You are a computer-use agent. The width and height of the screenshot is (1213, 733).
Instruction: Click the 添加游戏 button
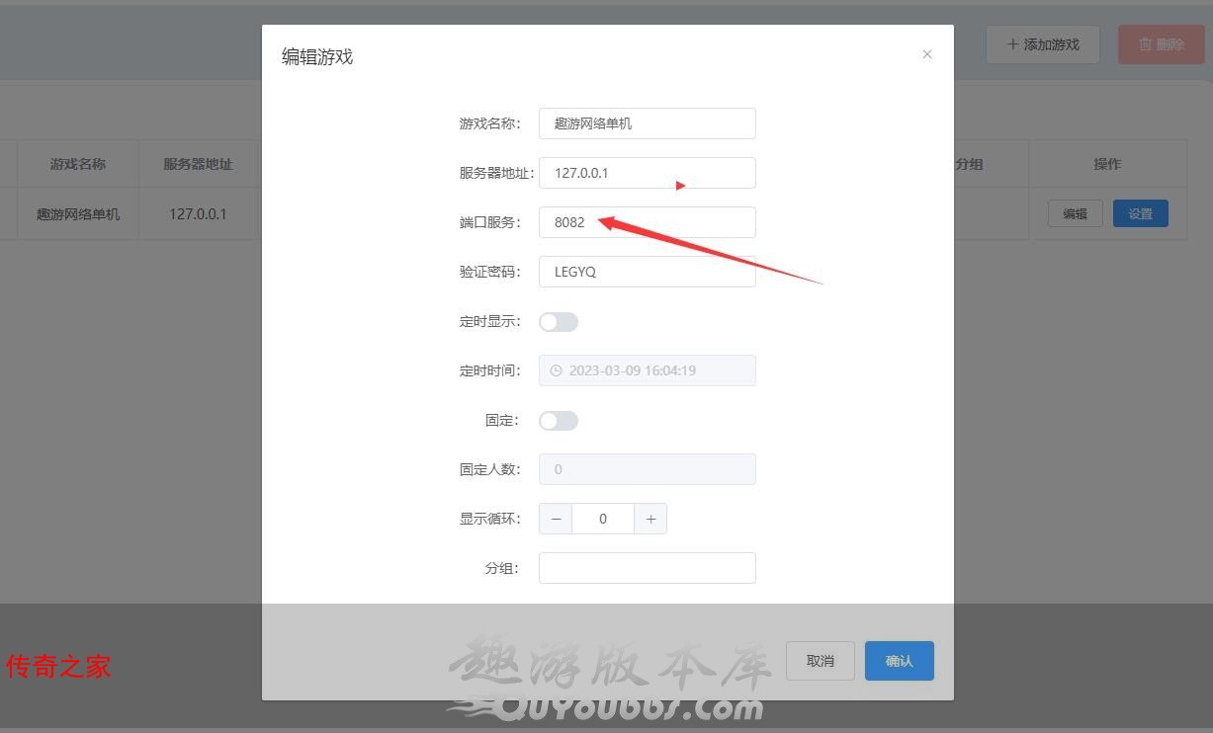[x=1043, y=44]
